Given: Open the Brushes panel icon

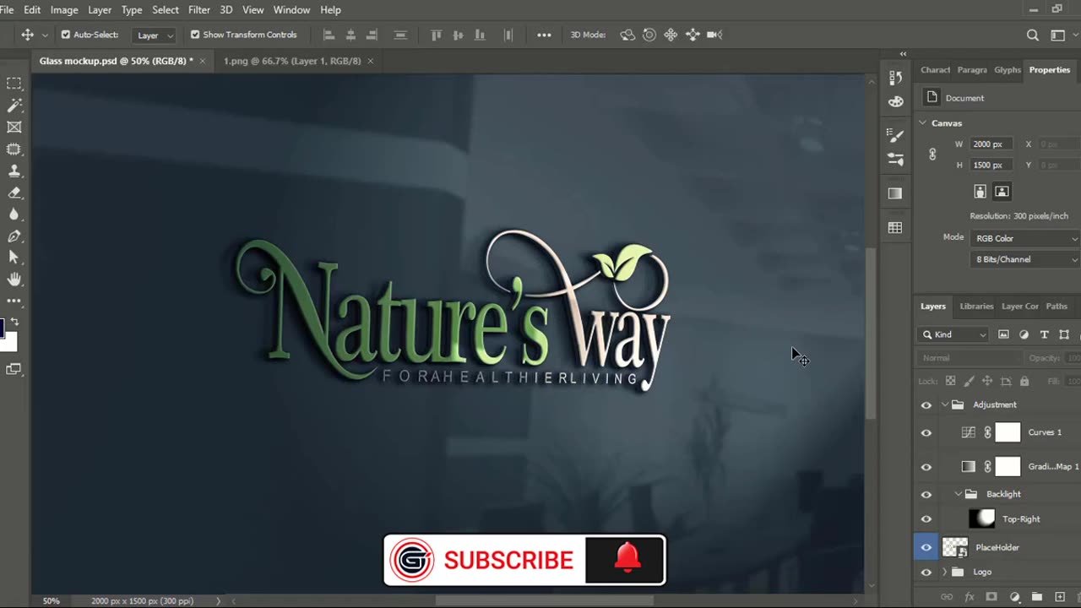Looking at the screenshot, I should [x=896, y=159].
